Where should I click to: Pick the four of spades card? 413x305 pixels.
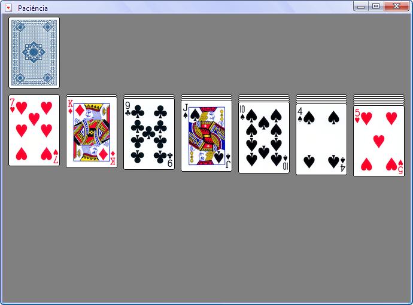click(x=321, y=139)
